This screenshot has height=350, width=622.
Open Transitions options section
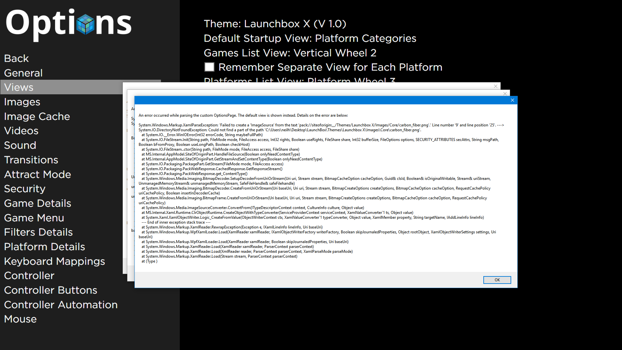31,160
